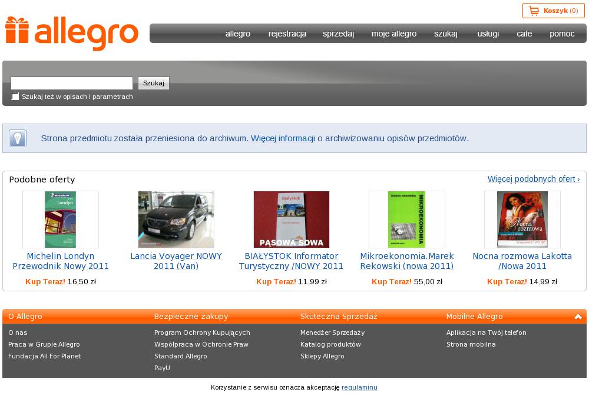
Task: Open the 'regulaminu' terms link
Action: 359,387
